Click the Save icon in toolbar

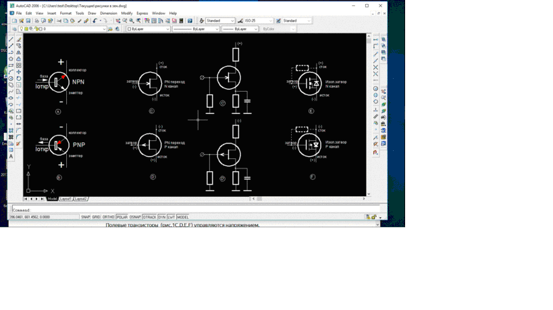(28, 21)
